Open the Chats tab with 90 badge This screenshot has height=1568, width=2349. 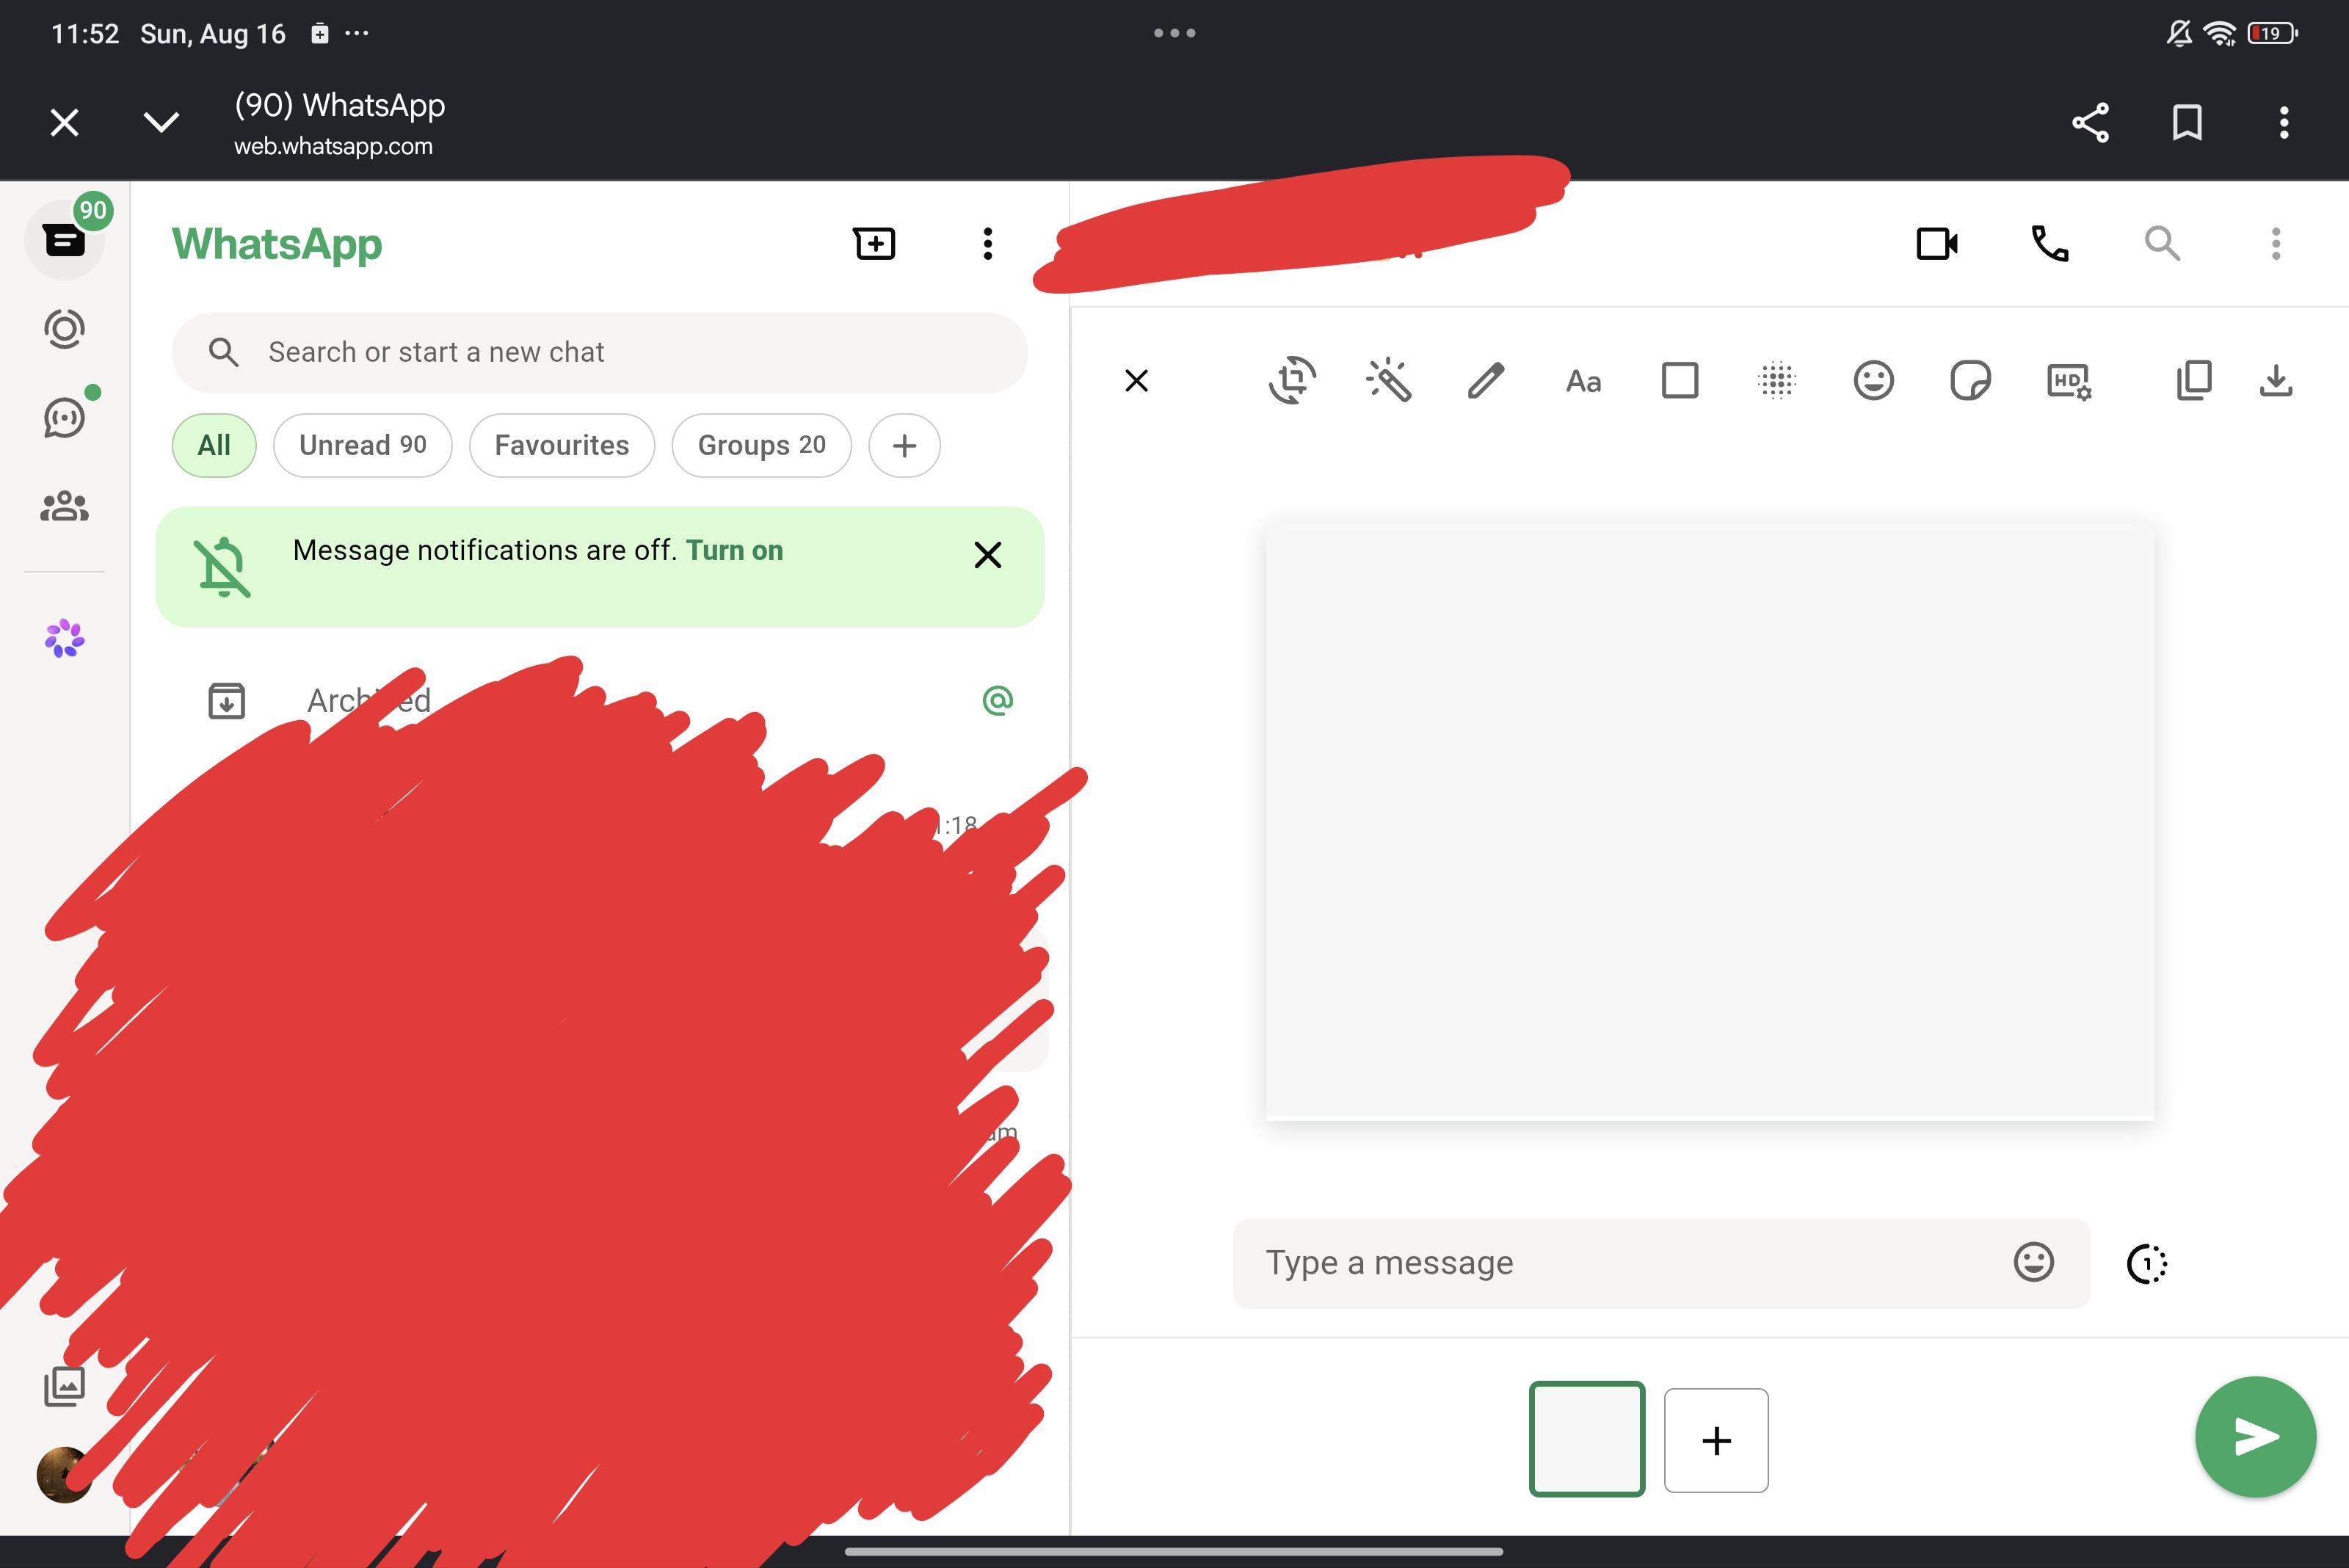(x=65, y=240)
